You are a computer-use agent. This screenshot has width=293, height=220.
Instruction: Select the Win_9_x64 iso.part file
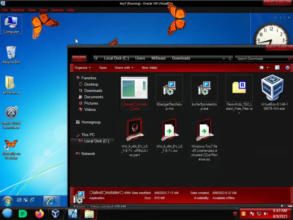134,137
